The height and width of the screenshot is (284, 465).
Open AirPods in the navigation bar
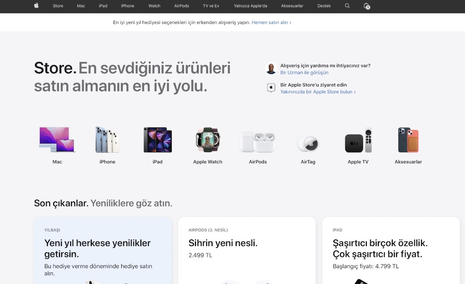click(x=182, y=6)
